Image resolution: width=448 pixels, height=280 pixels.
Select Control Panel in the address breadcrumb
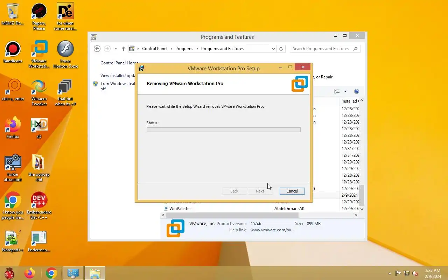point(155,49)
